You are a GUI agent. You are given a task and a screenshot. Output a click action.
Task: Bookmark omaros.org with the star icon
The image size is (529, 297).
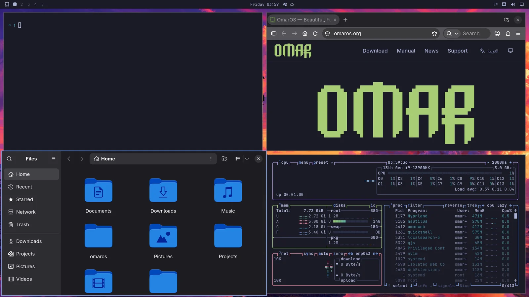pos(434,33)
